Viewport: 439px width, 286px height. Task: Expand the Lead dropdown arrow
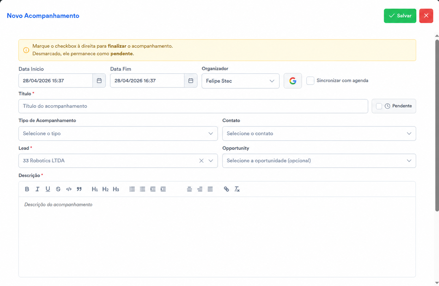click(211, 161)
